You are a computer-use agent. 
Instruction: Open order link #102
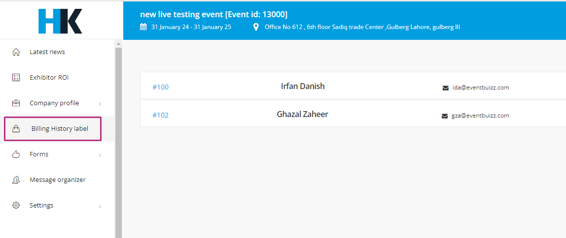[160, 115]
